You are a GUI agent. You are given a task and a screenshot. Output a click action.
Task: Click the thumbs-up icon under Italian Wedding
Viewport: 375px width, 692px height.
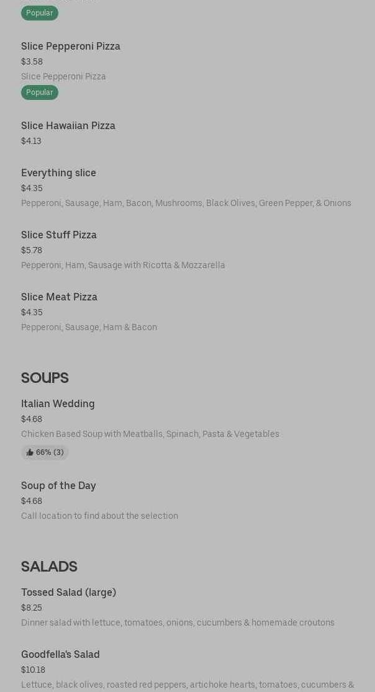[x=30, y=452]
